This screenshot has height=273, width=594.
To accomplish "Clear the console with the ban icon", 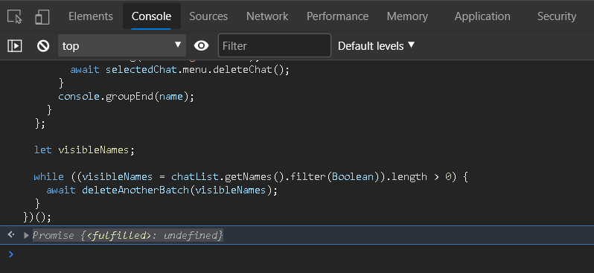I will pyautogui.click(x=43, y=46).
